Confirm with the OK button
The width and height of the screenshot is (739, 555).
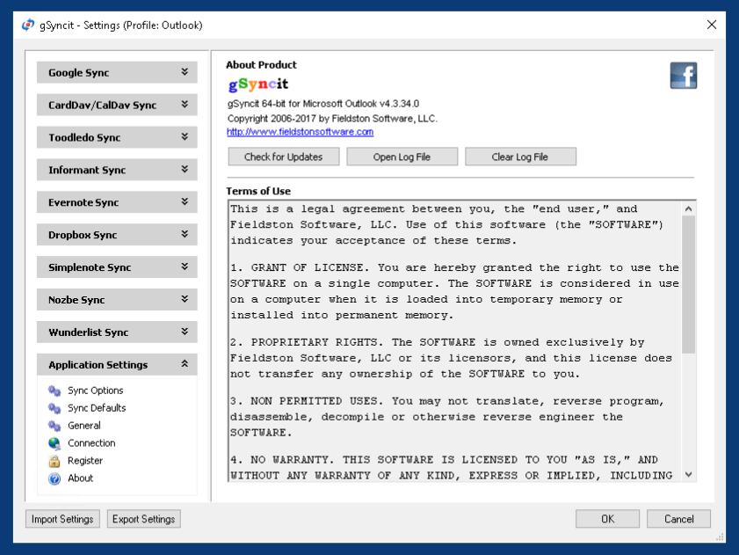coord(607,519)
